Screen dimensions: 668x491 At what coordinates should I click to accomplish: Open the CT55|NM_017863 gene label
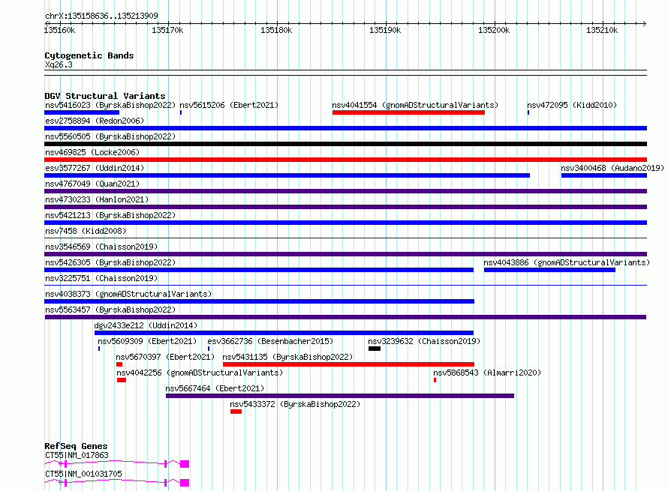point(77,455)
